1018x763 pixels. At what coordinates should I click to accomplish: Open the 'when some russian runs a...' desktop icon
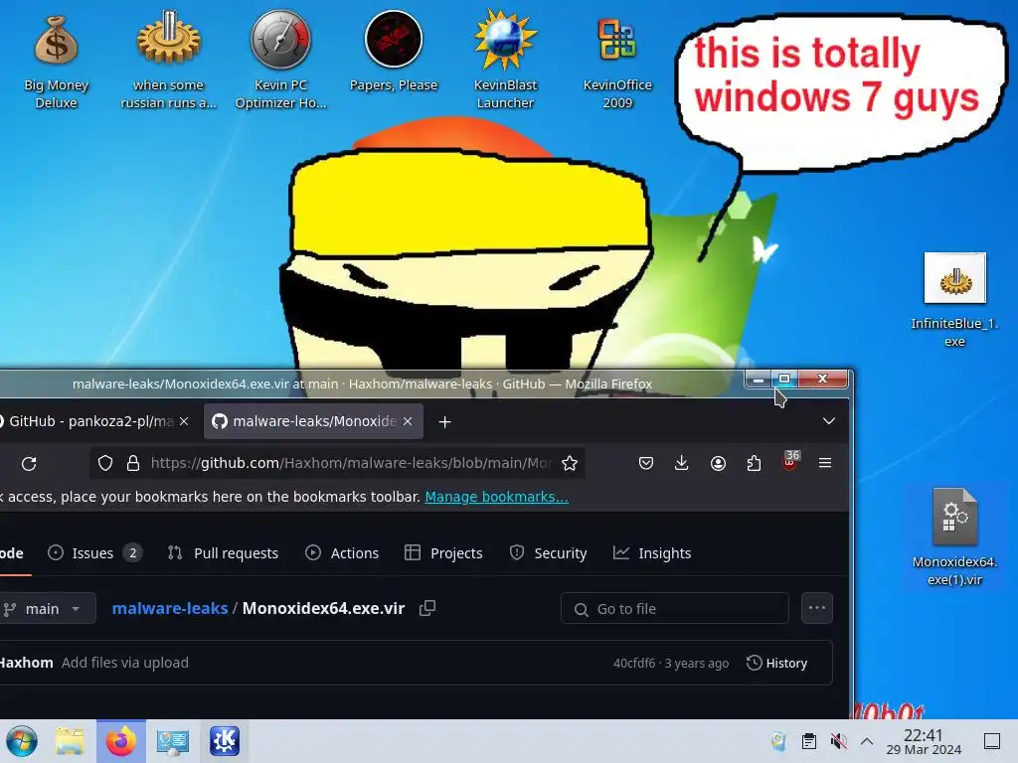tap(168, 62)
